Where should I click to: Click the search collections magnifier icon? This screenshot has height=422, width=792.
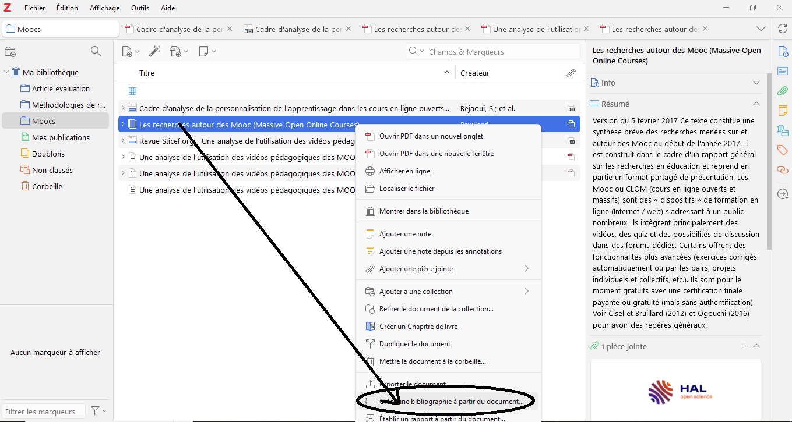click(96, 52)
